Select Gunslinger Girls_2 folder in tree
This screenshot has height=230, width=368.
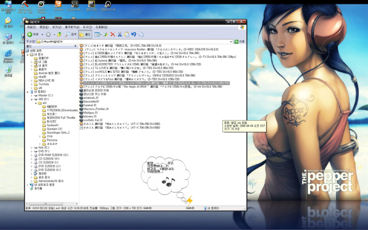click(58, 133)
